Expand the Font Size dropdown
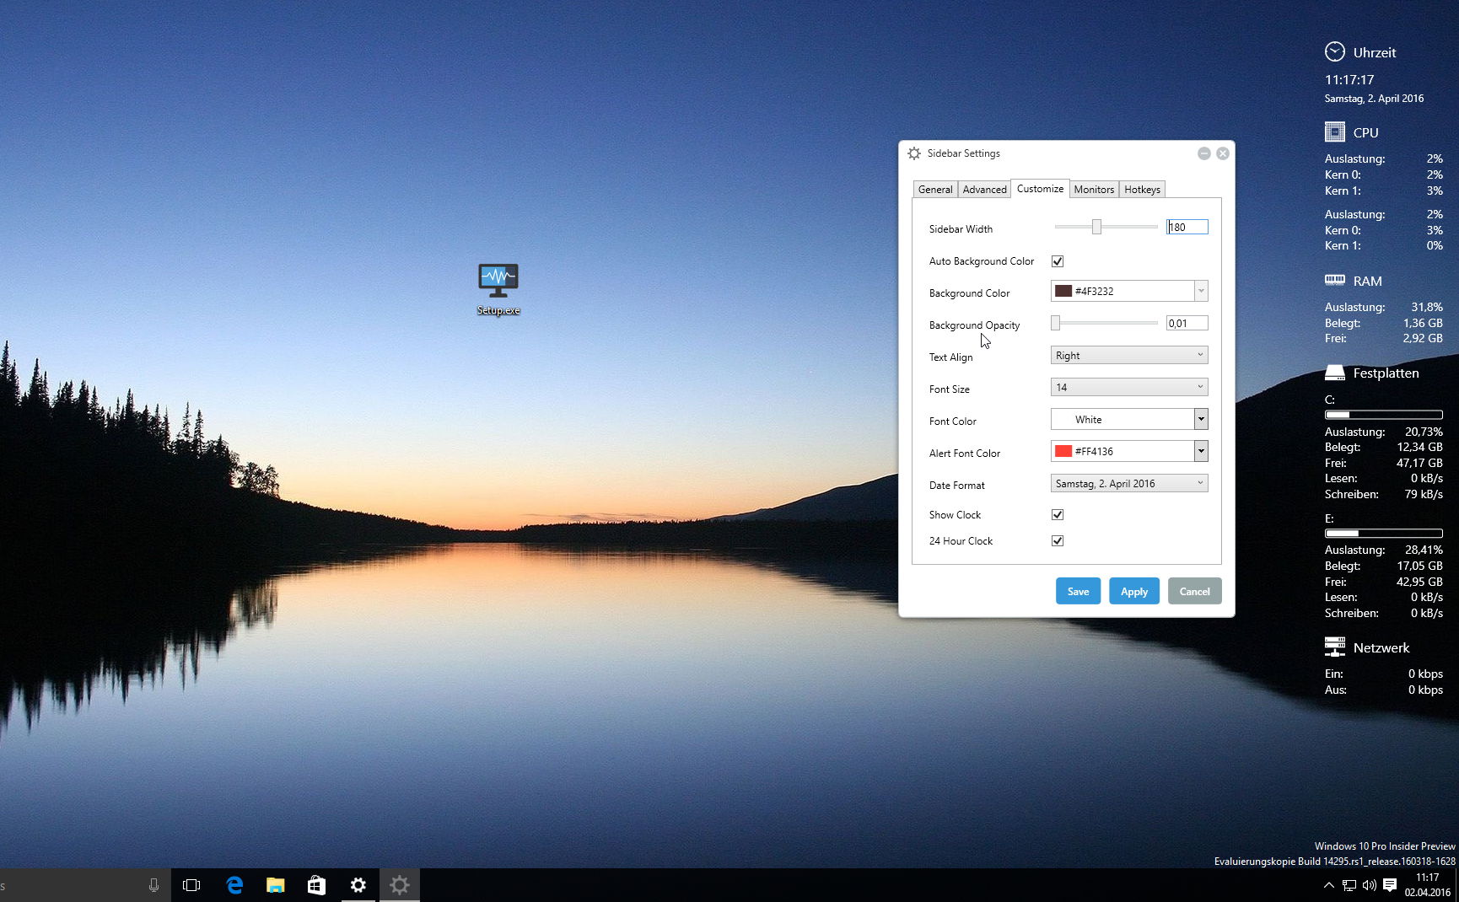This screenshot has height=902, width=1459. coord(1129,388)
